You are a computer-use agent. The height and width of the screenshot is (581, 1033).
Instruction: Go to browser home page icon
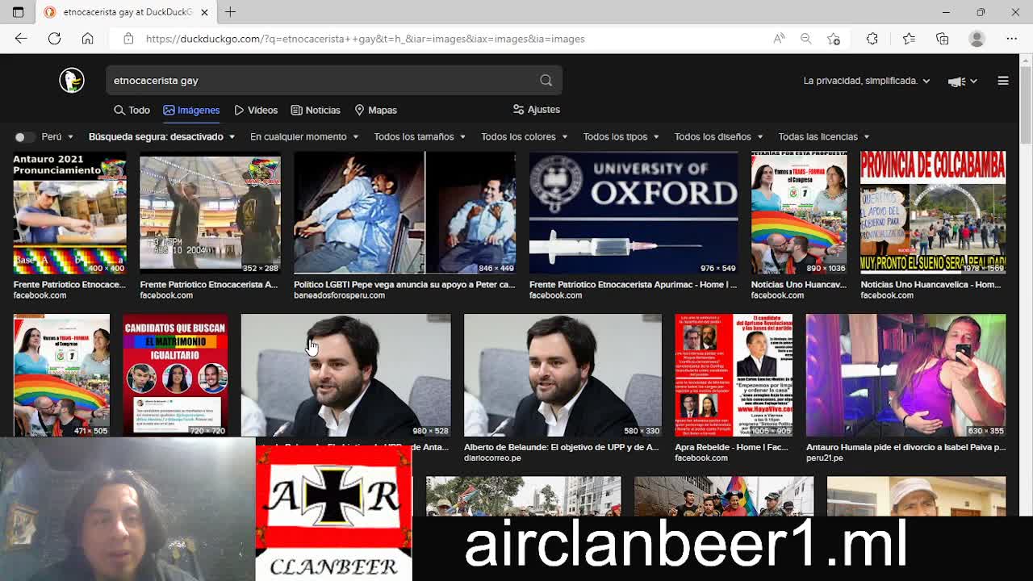(88, 39)
